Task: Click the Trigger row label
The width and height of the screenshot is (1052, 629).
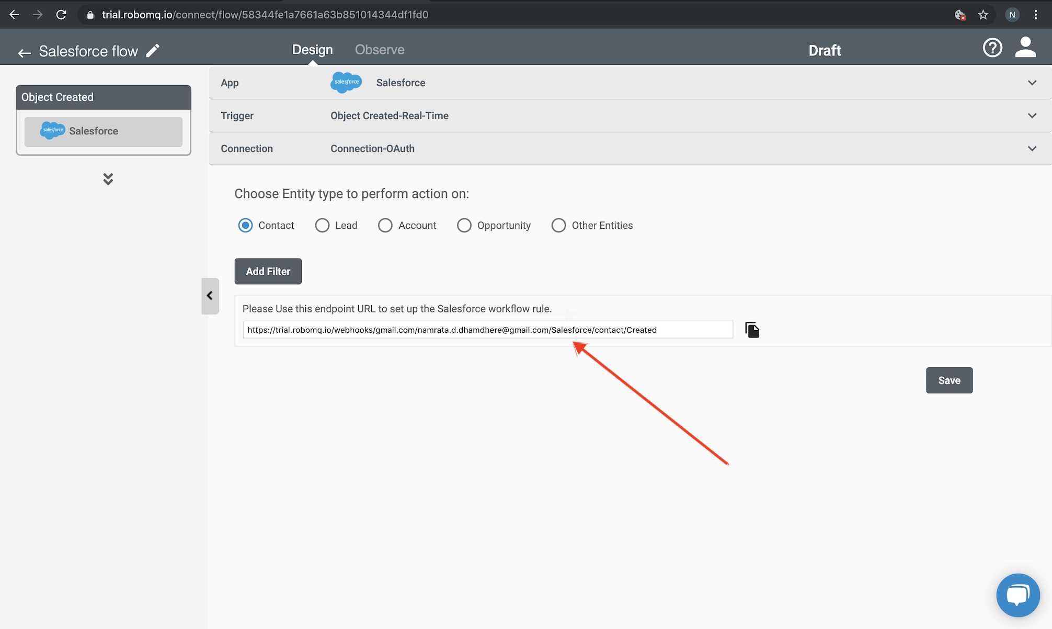Action: tap(237, 115)
